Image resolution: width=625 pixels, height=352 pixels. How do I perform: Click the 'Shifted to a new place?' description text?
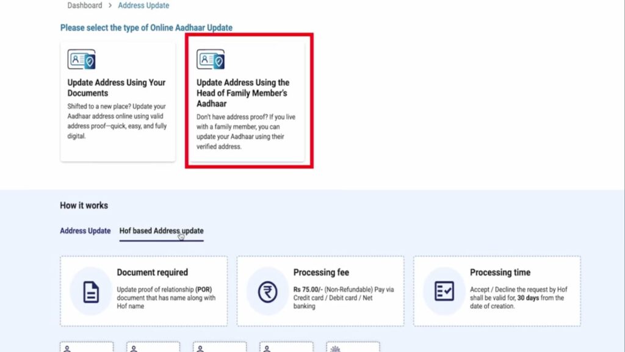(115, 121)
